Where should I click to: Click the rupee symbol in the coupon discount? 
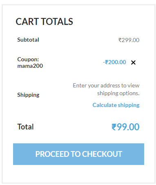point(107,62)
